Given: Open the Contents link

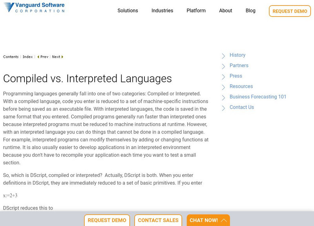Looking at the screenshot, I should pyautogui.click(x=11, y=57).
